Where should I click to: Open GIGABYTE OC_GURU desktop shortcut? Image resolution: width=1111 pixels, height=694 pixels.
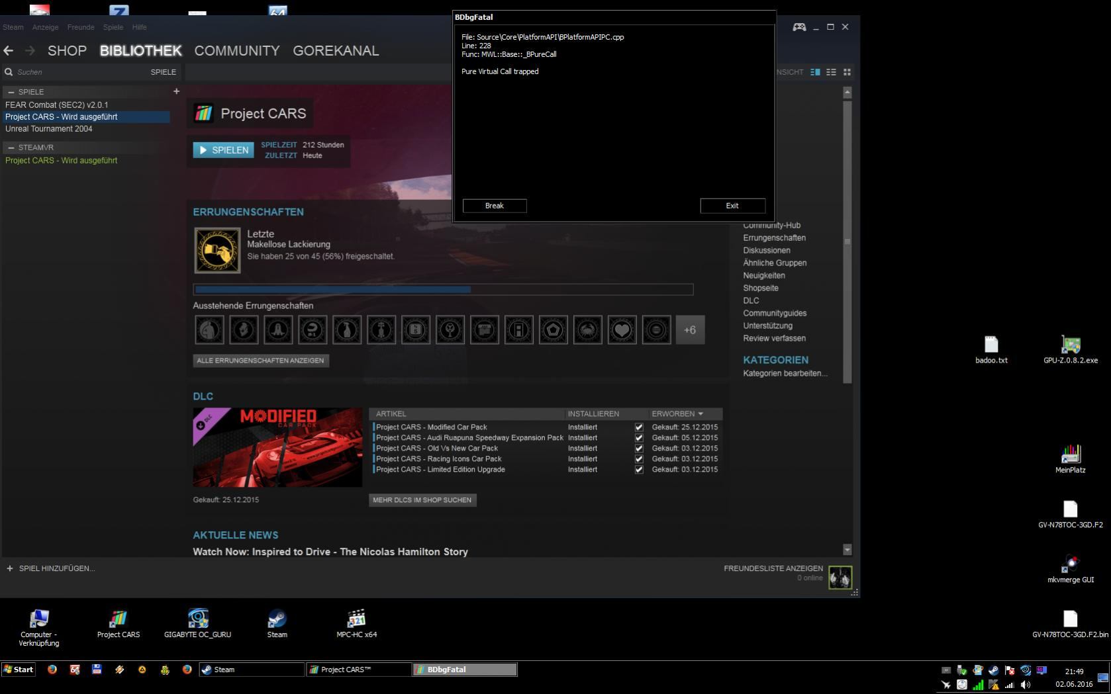pos(197,623)
